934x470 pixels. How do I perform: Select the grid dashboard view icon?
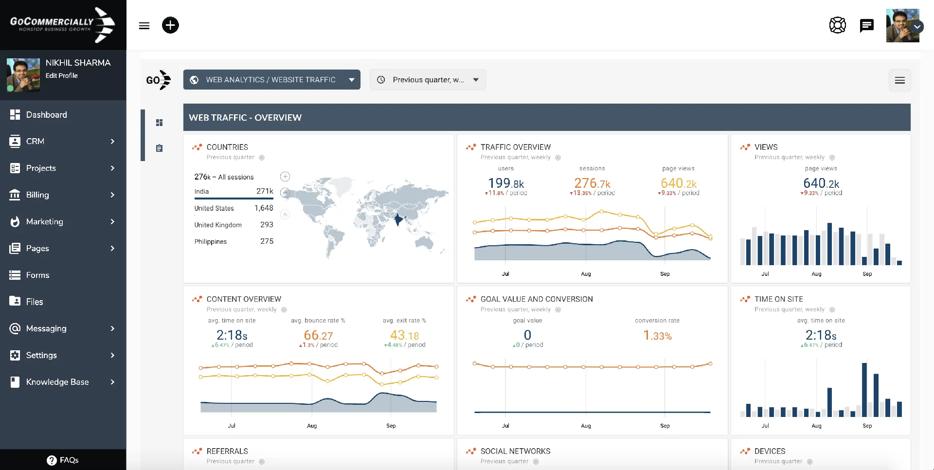pyautogui.click(x=159, y=123)
